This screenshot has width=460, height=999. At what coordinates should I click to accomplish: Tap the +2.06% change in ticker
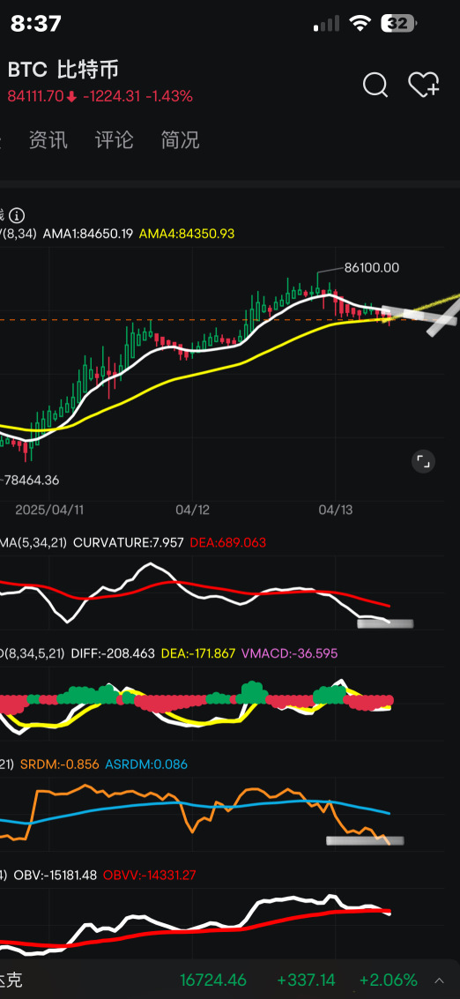[x=388, y=980]
